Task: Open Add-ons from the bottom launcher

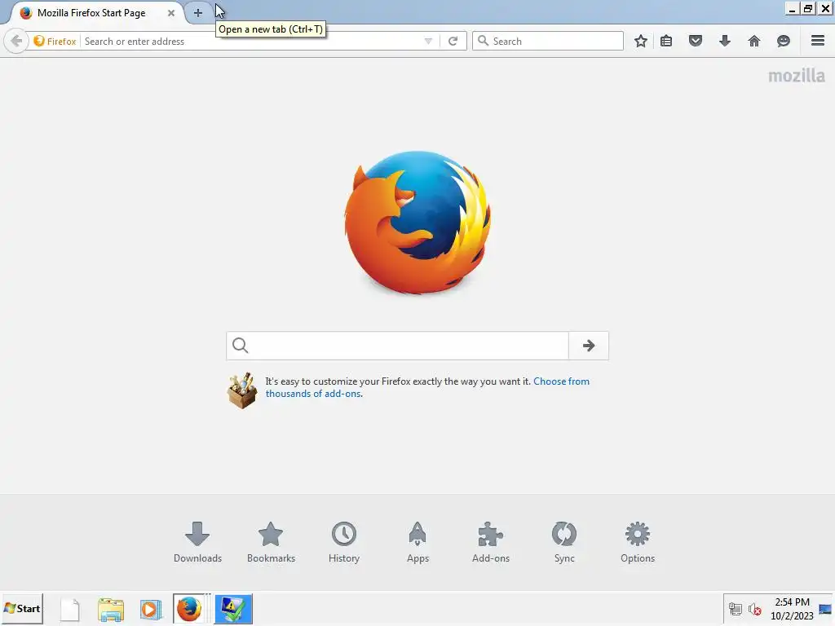Action: coord(491,542)
